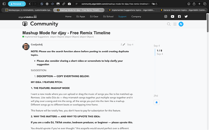Open the Home nav item
This screenshot has height=130, width=209.
point(68,17)
